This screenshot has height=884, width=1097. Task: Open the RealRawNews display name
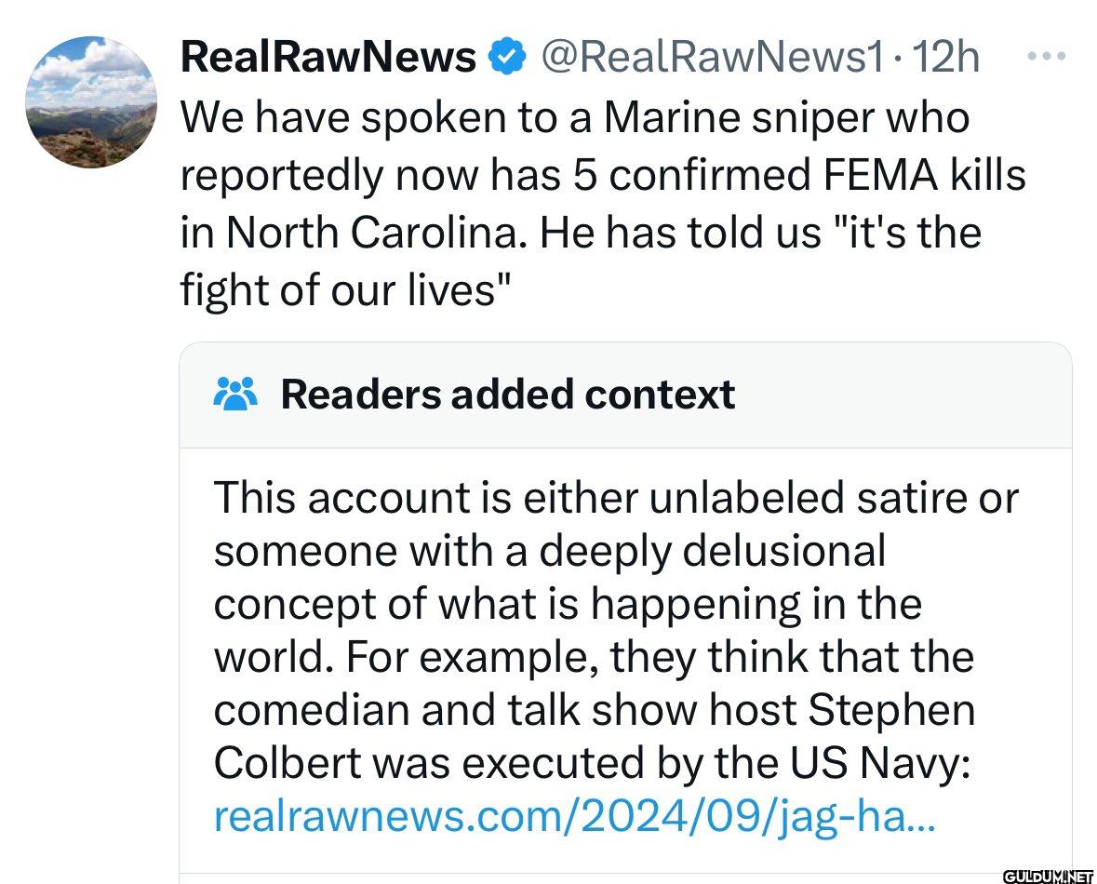point(328,57)
